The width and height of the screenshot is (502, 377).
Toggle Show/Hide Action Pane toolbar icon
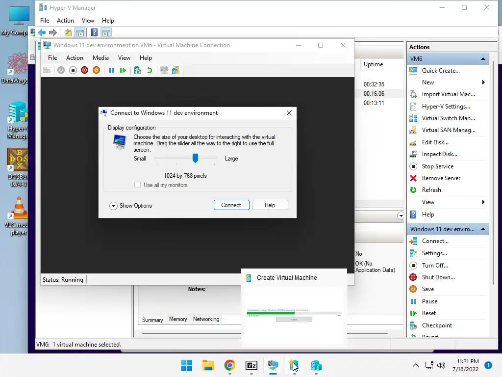[106, 32]
